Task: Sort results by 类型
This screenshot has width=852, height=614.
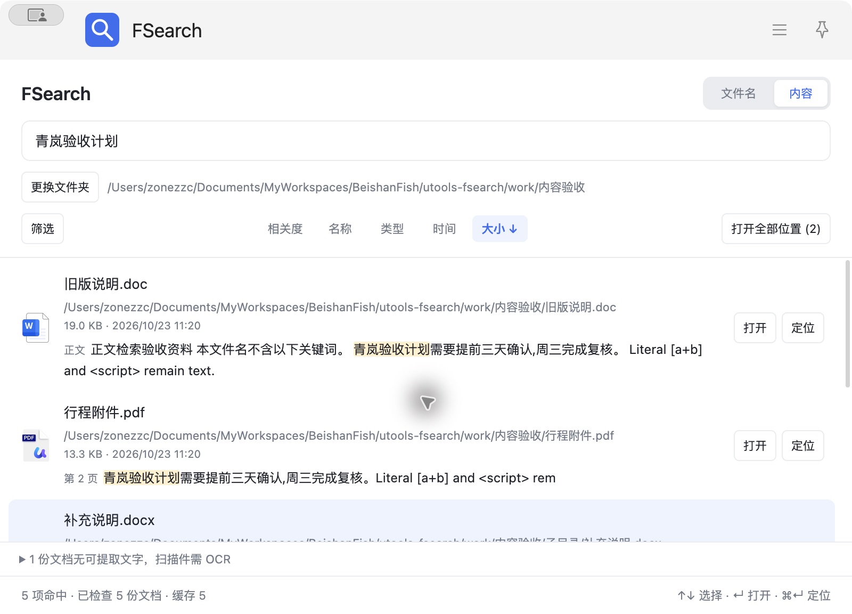Action: click(392, 229)
